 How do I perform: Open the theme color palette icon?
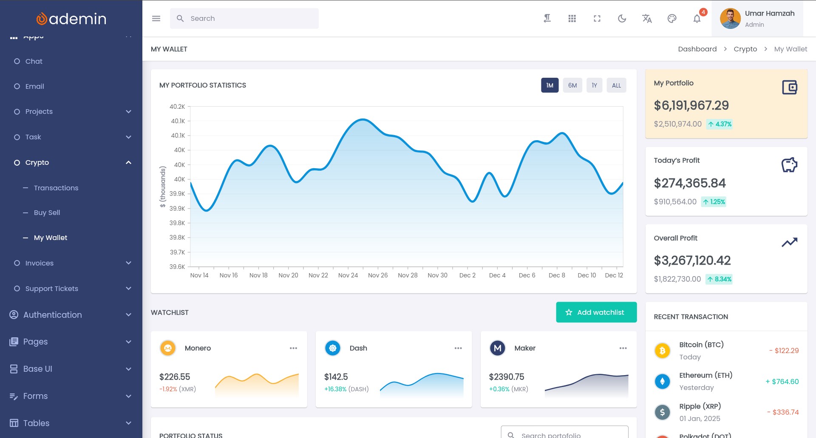(x=671, y=19)
